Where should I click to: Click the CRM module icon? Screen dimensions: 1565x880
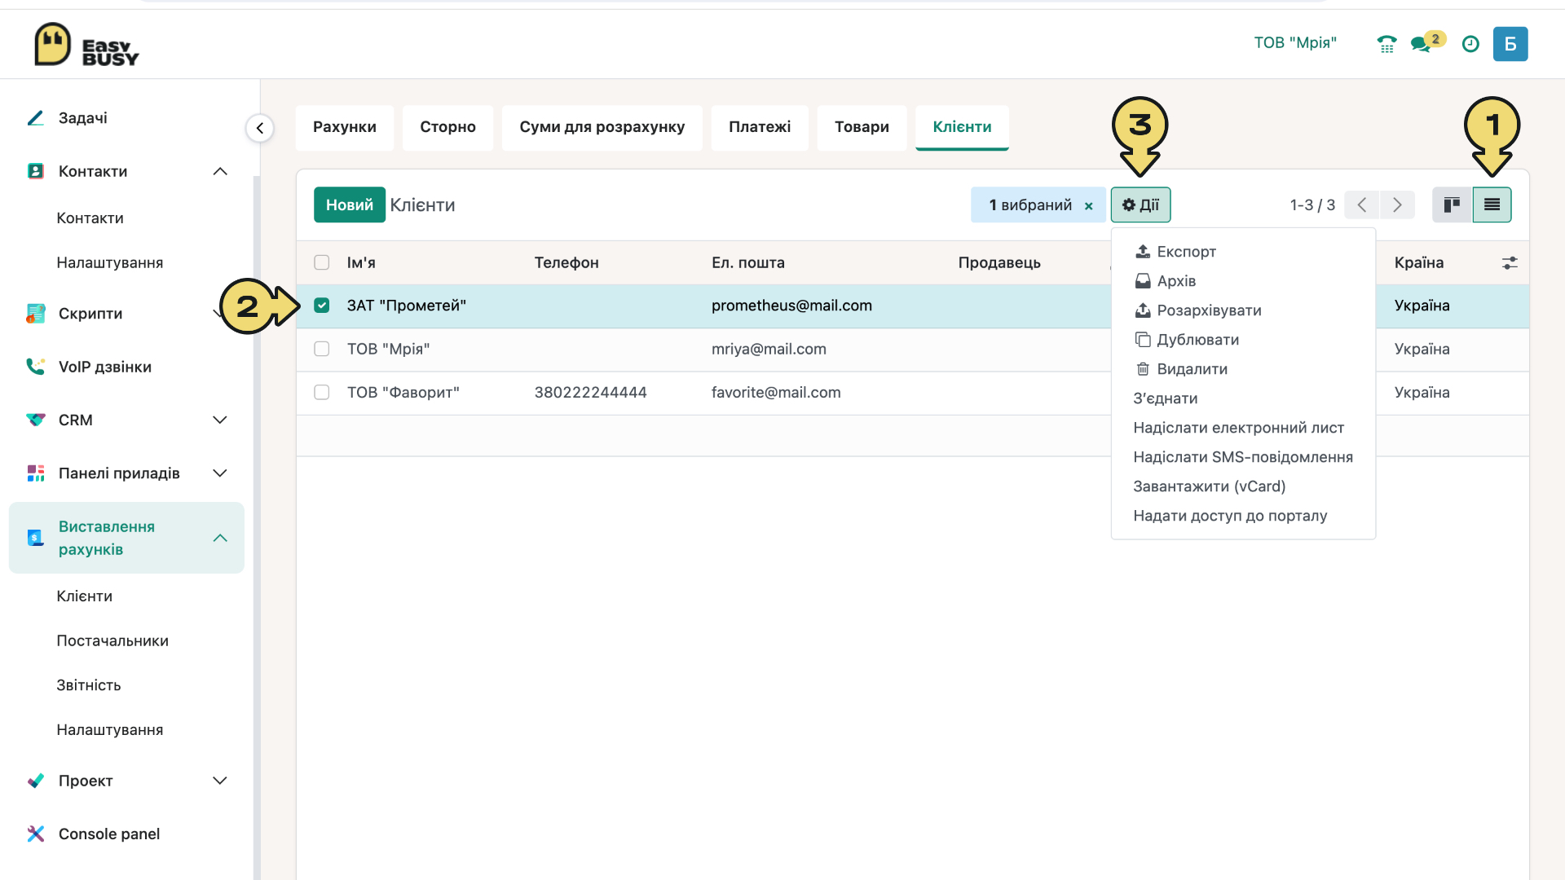tap(36, 420)
